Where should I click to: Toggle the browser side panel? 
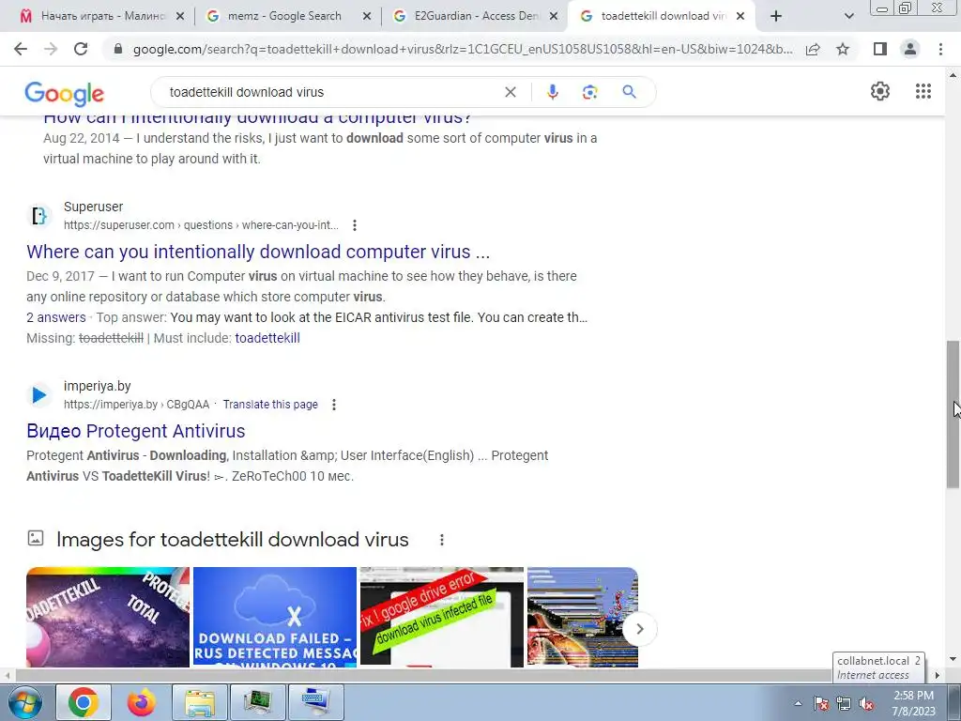880,49
